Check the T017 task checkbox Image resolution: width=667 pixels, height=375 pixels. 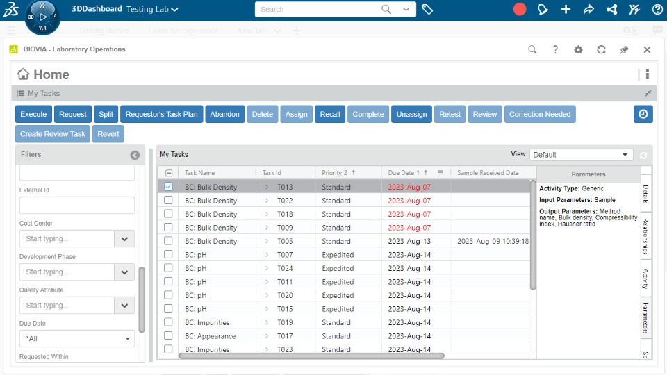pyautogui.click(x=168, y=336)
